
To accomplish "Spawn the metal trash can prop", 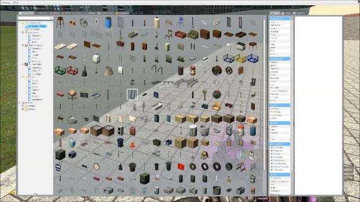I will coord(205,131).
